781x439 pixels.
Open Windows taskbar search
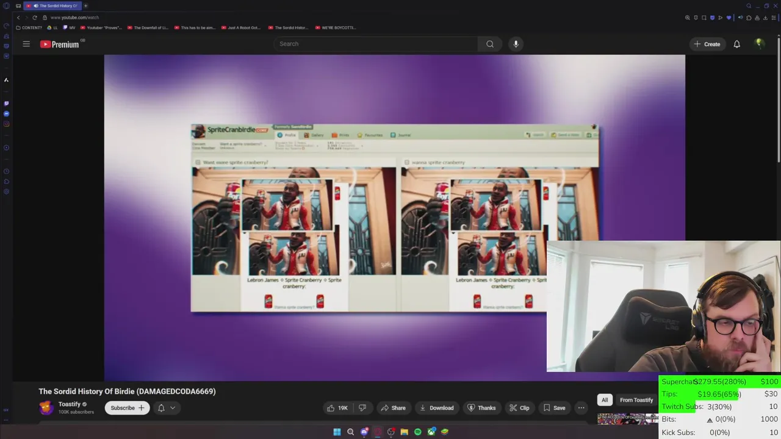(x=350, y=432)
